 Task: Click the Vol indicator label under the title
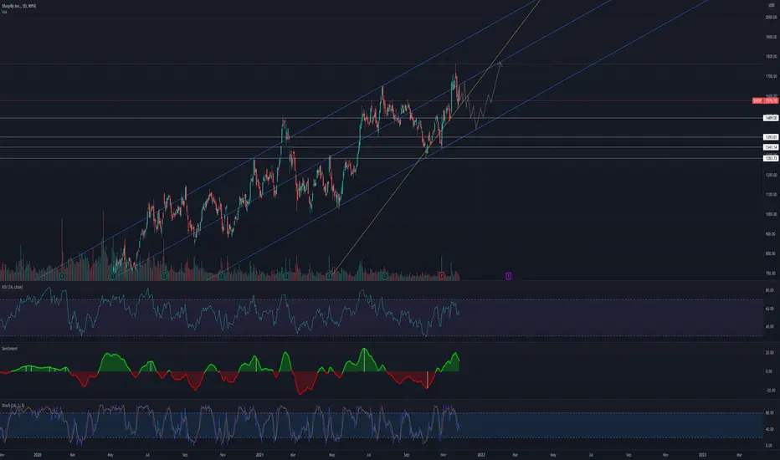[4, 12]
